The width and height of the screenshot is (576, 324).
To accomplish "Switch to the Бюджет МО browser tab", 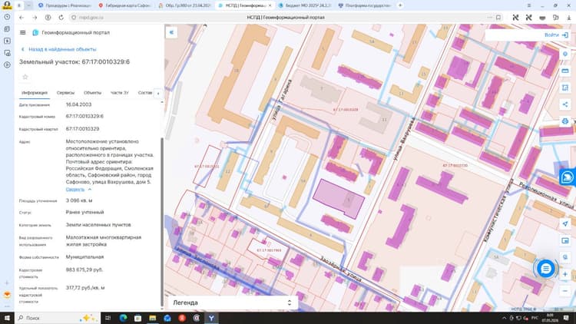I will click(305, 5).
